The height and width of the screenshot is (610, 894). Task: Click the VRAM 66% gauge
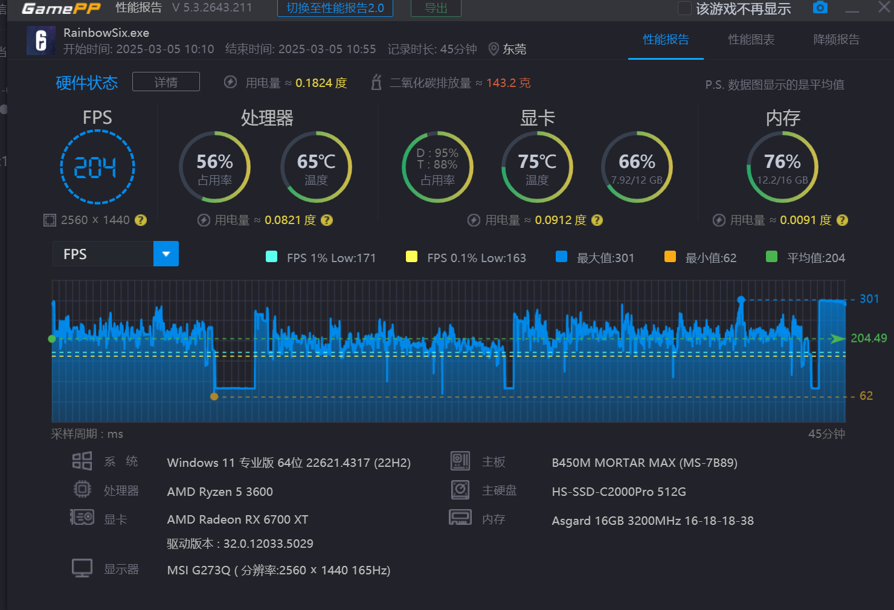[637, 167]
